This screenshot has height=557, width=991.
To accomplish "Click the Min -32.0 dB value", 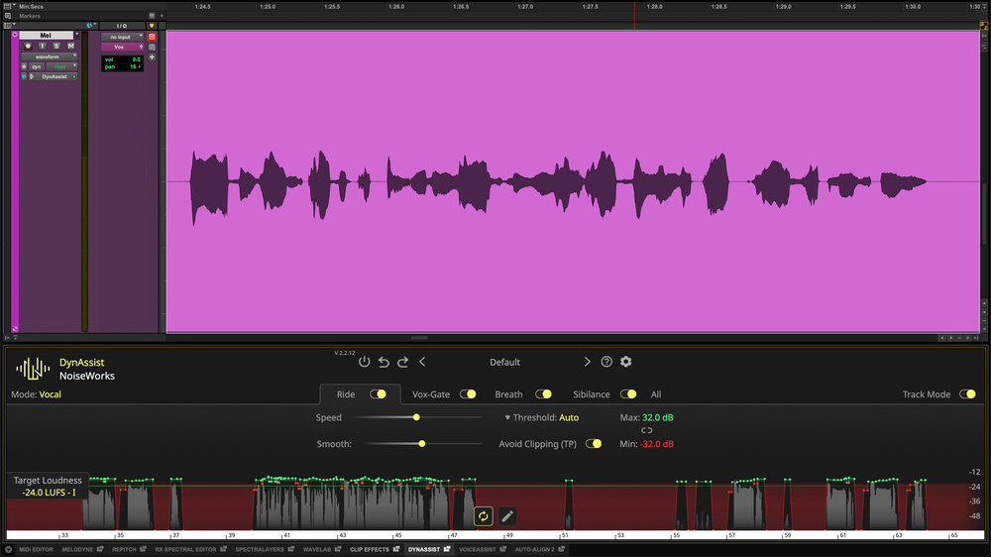I will [x=657, y=444].
